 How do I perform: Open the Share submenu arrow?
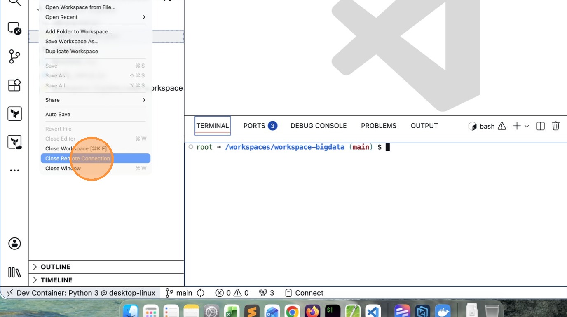pos(144,100)
